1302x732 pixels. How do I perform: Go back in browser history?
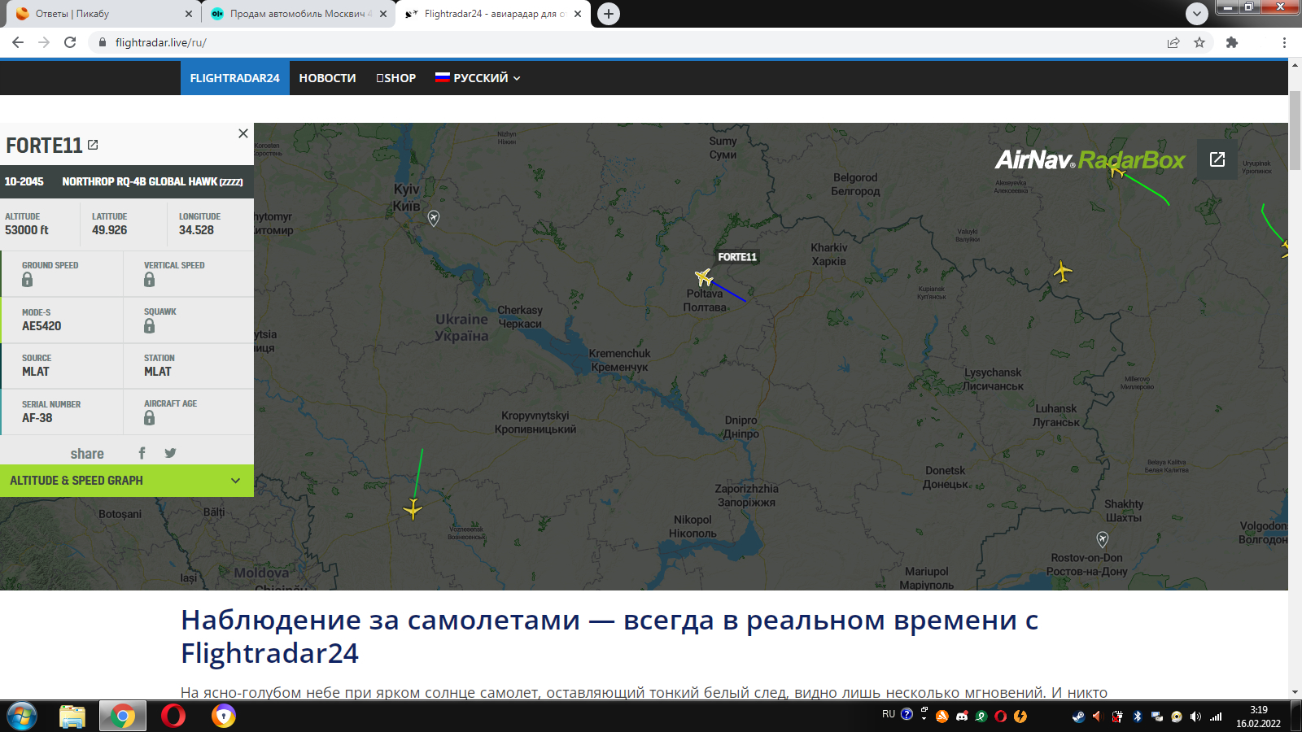point(18,42)
